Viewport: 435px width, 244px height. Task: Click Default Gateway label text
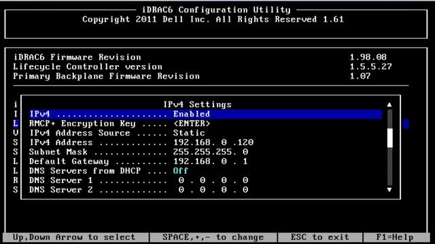pos(69,161)
